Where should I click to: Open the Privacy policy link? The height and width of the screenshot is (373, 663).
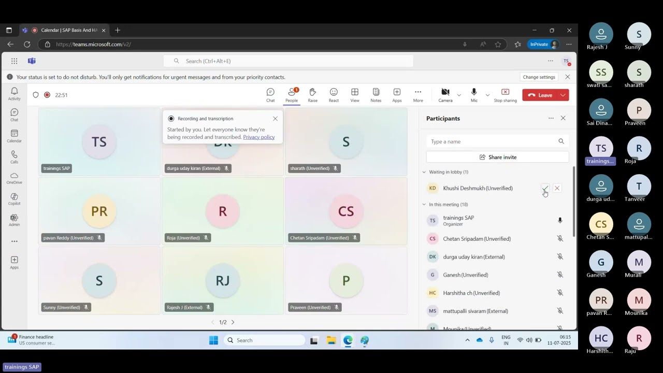[258, 137]
